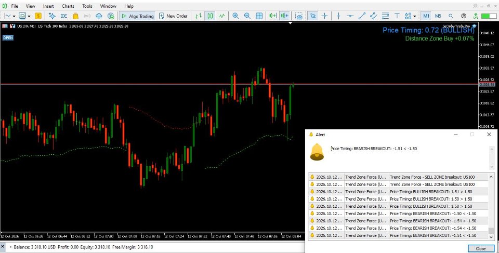Open the MetaEditor IDE
The width and height of the screenshot is (499, 253).
click(x=63, y=16)
